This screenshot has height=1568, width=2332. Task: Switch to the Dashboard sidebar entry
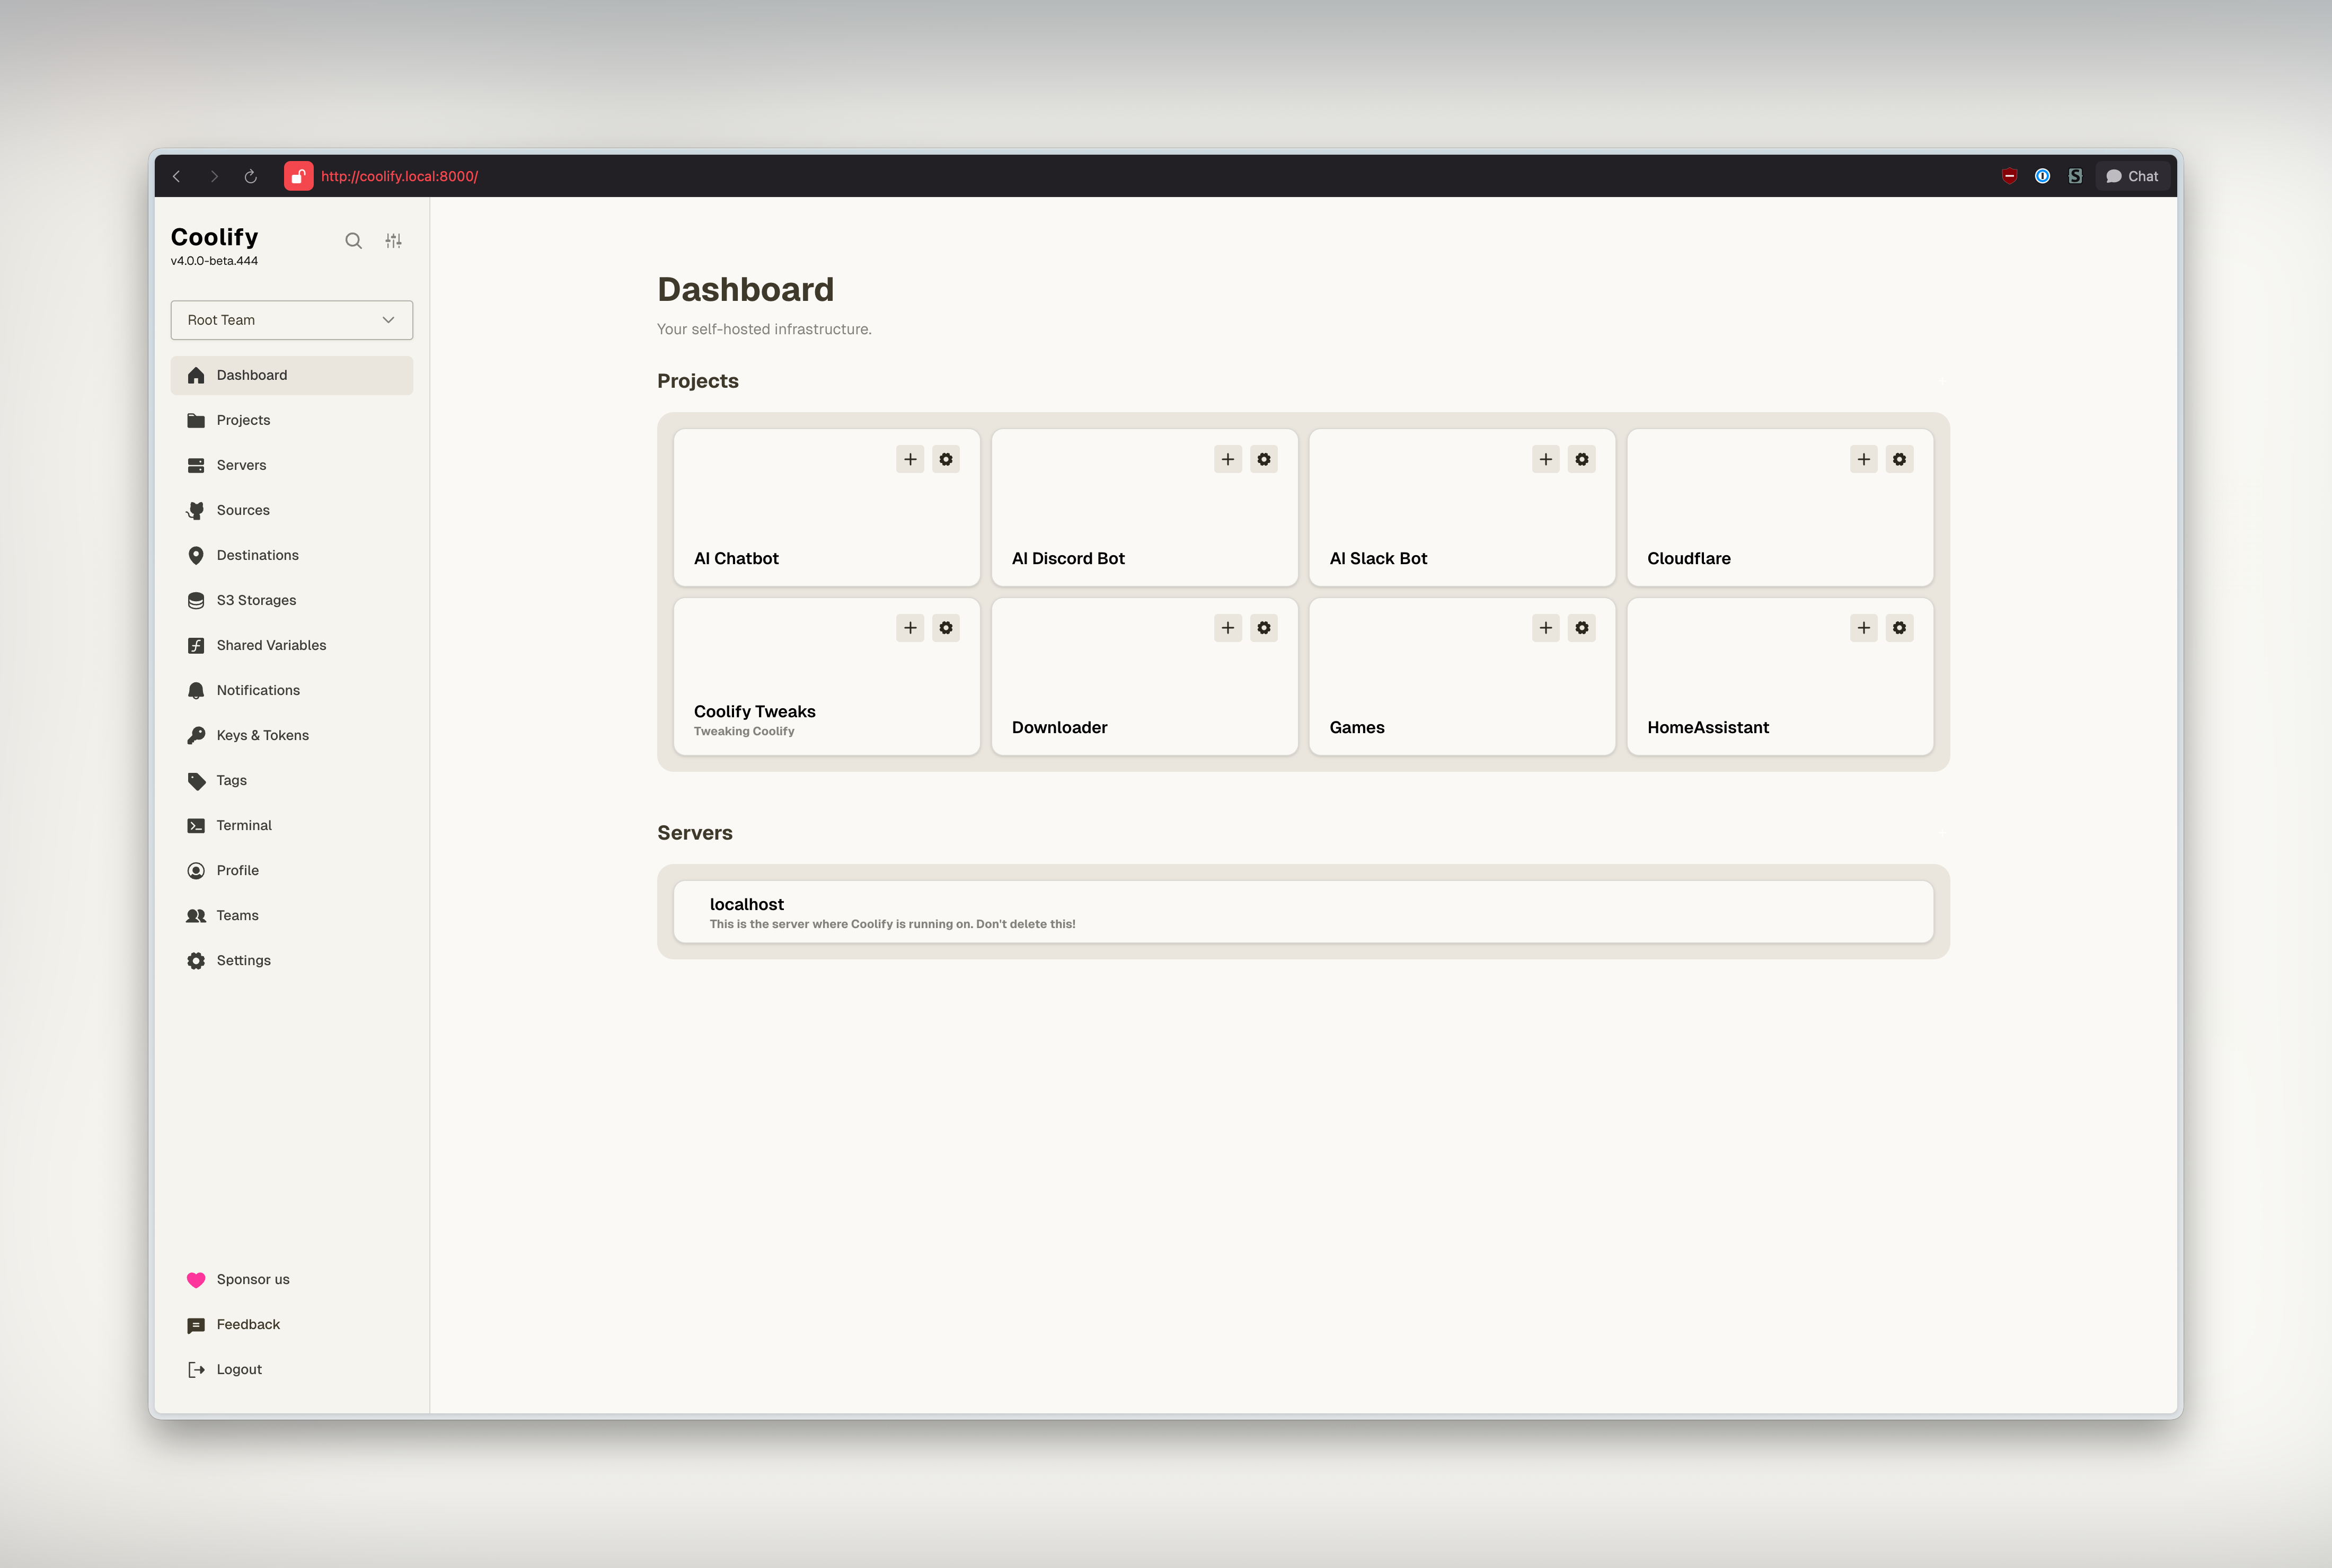[251, 375]
